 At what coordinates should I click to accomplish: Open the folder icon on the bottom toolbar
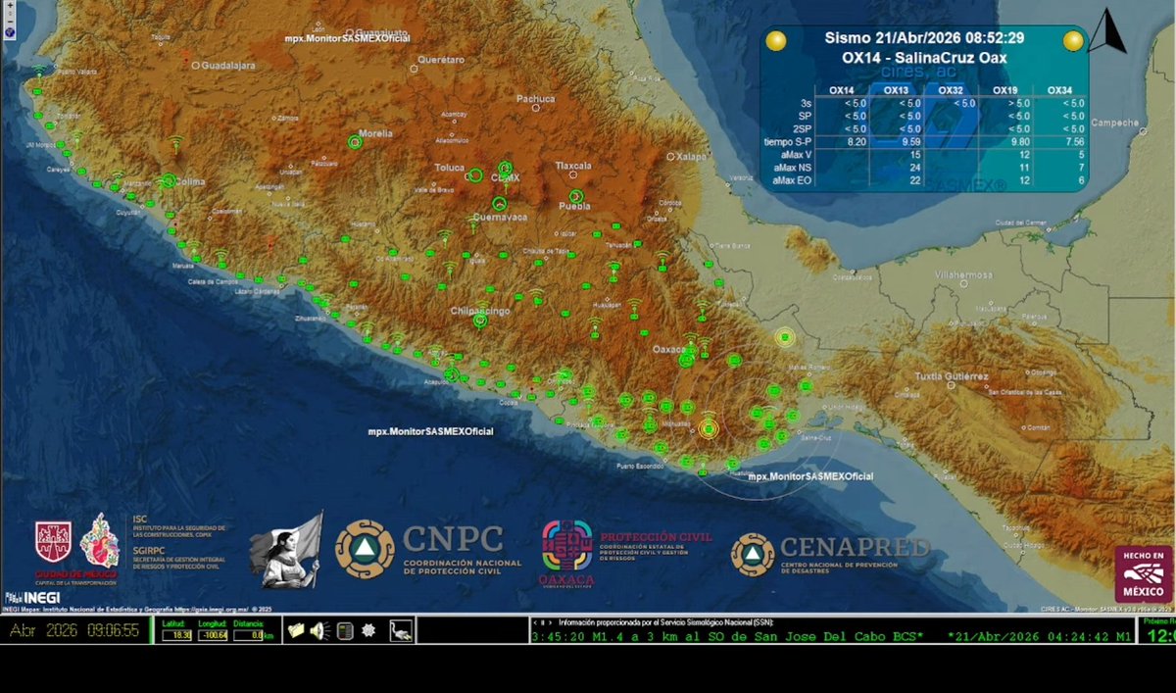tap(296, 631)
